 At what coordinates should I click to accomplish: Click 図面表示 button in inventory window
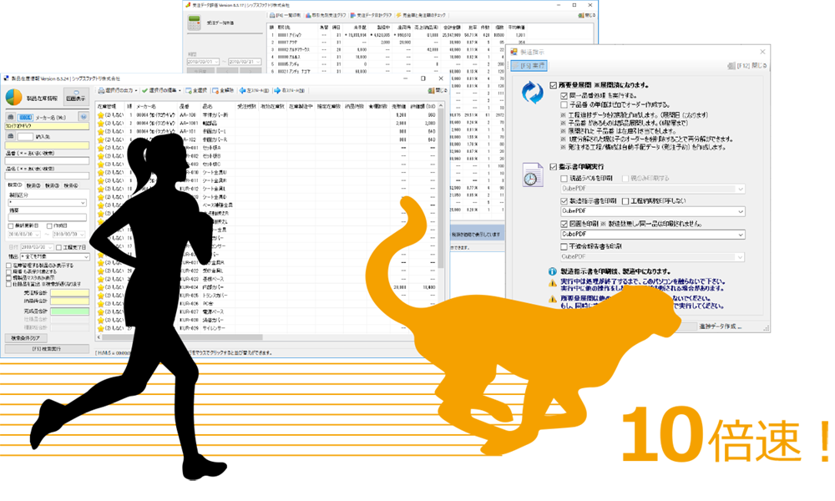pos(76,97)
